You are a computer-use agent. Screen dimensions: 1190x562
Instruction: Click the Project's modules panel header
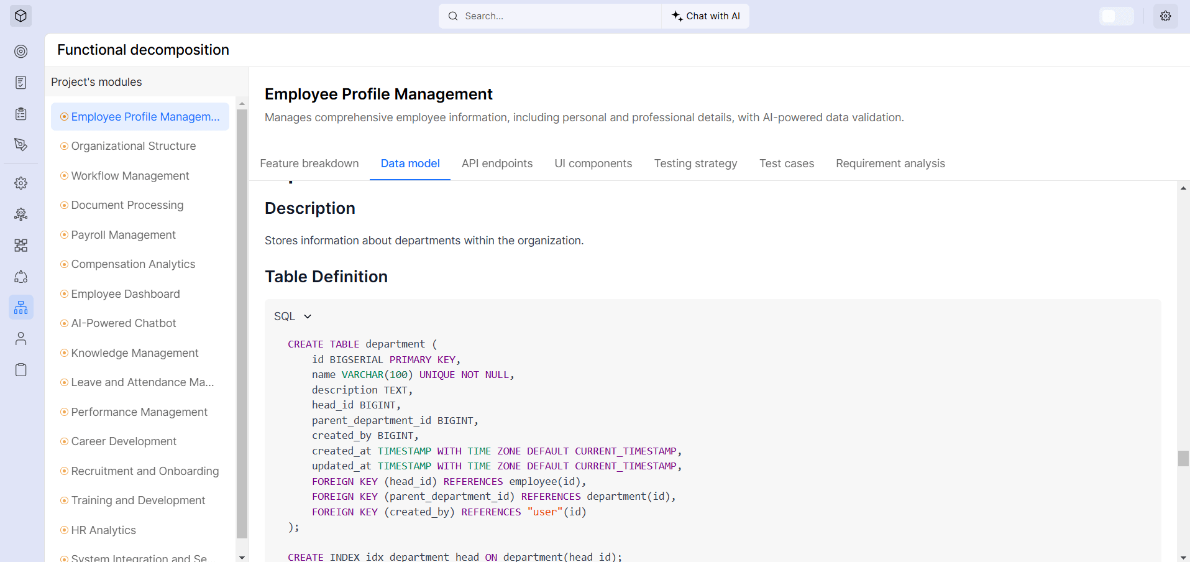click(x=96, y=82)
